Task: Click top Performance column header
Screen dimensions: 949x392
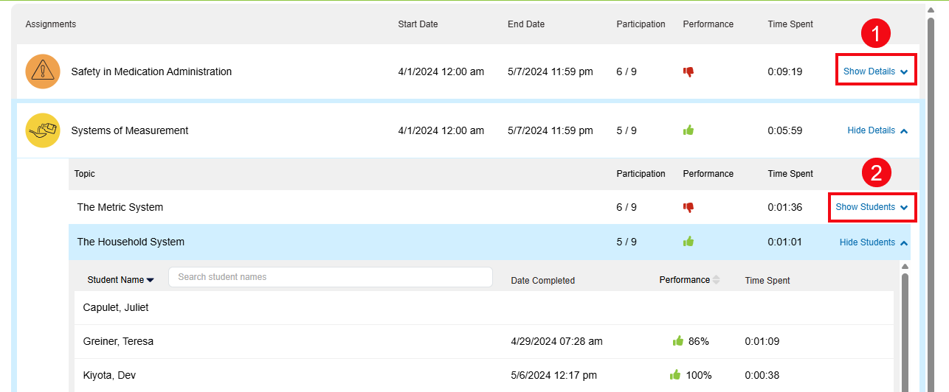Action: pyautogui.click(x=708, y=24)
